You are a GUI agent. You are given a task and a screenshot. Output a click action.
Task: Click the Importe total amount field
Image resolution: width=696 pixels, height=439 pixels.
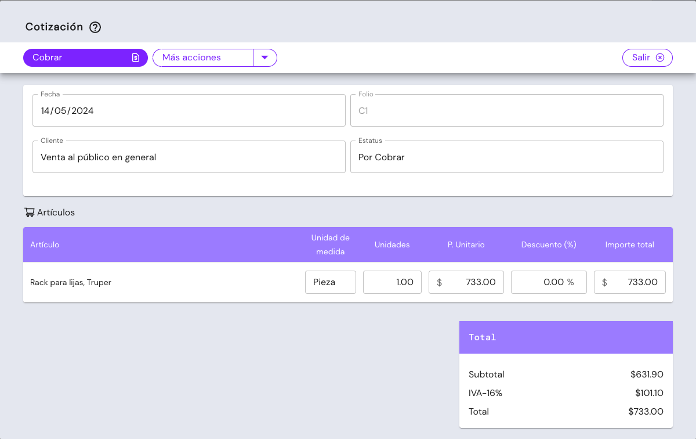(x=629, y=282)
